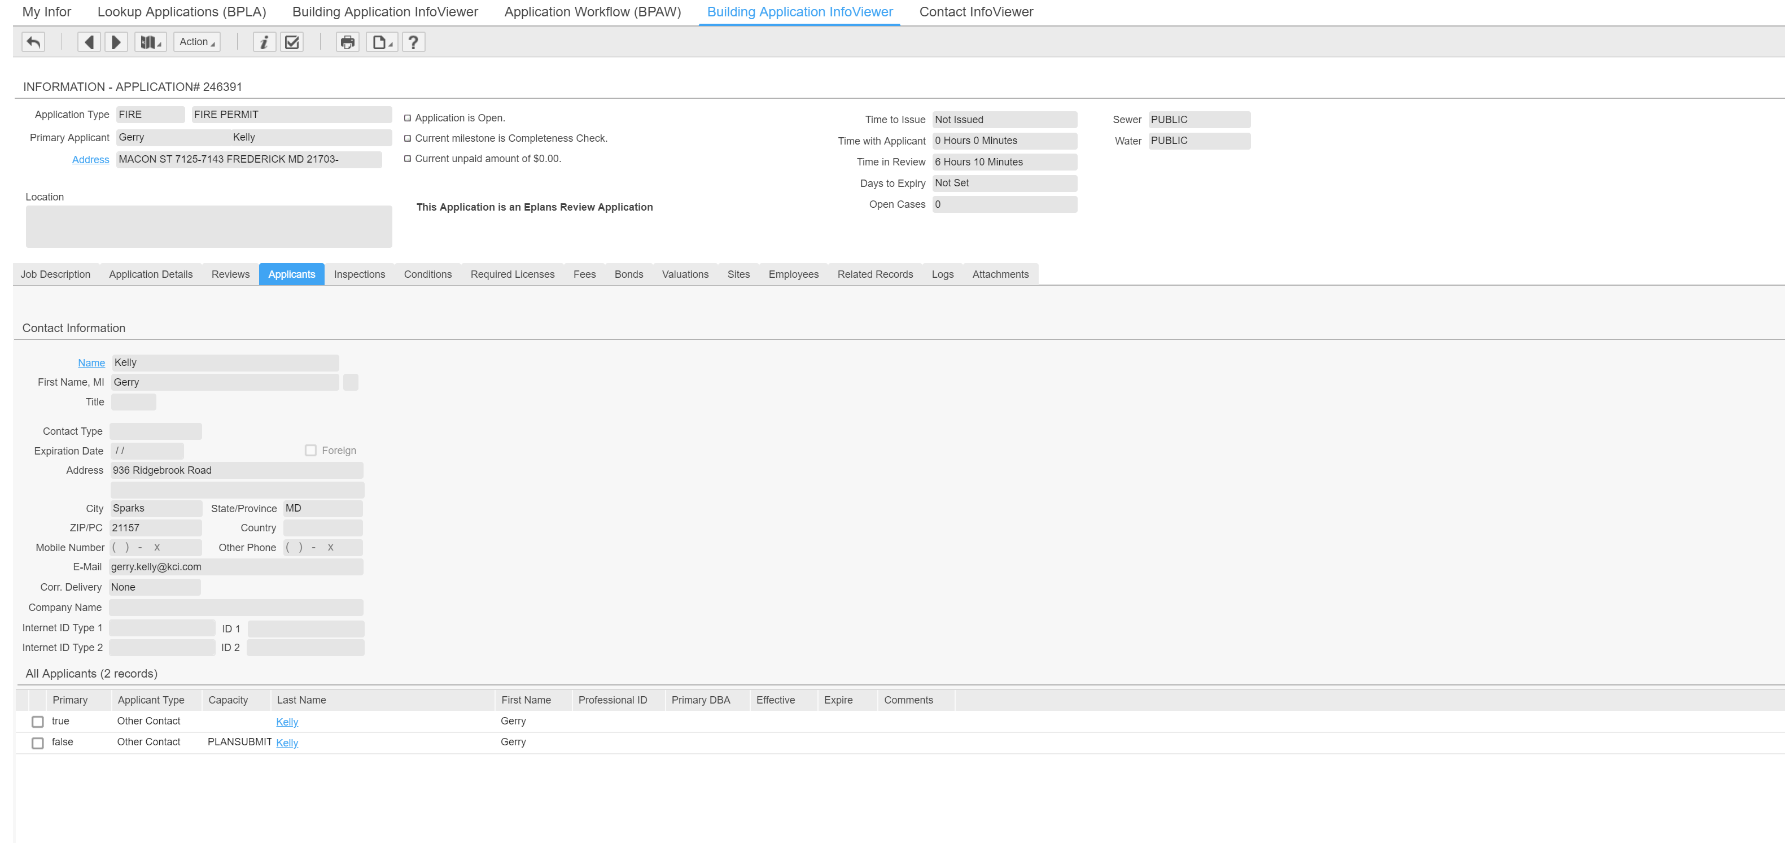
Task: Click the checkmark toolbar icon
Action: (x=292, y=42)
